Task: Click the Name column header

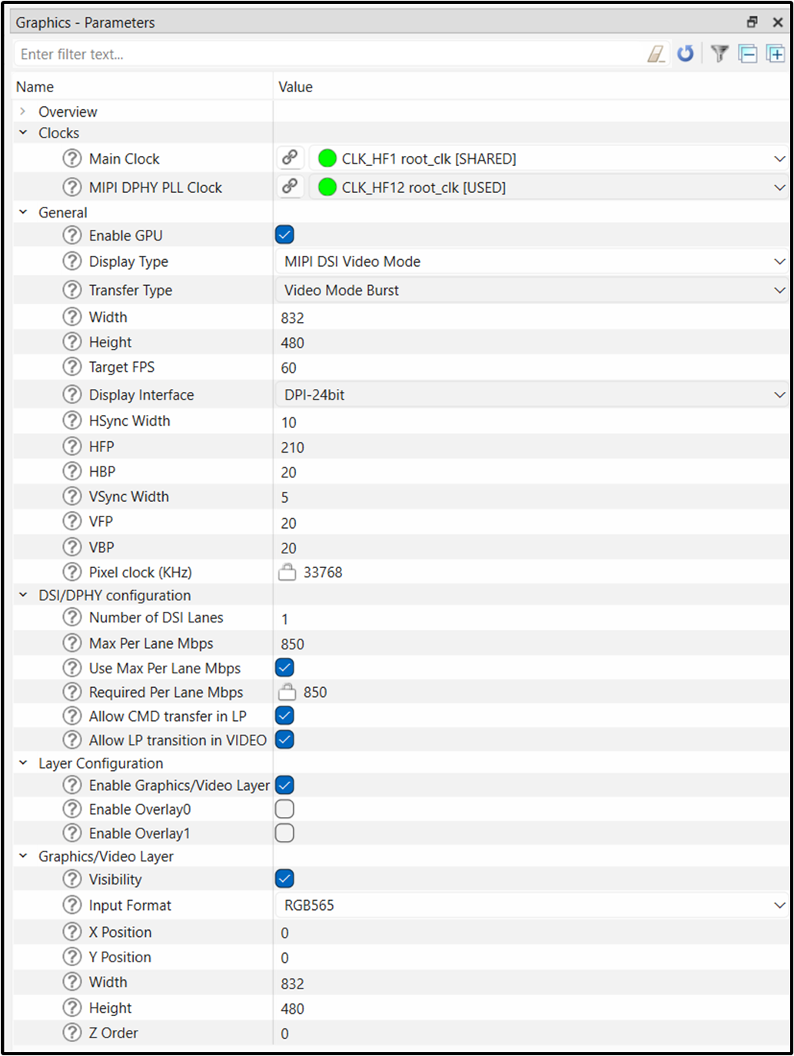Action: tap(35, 87)
